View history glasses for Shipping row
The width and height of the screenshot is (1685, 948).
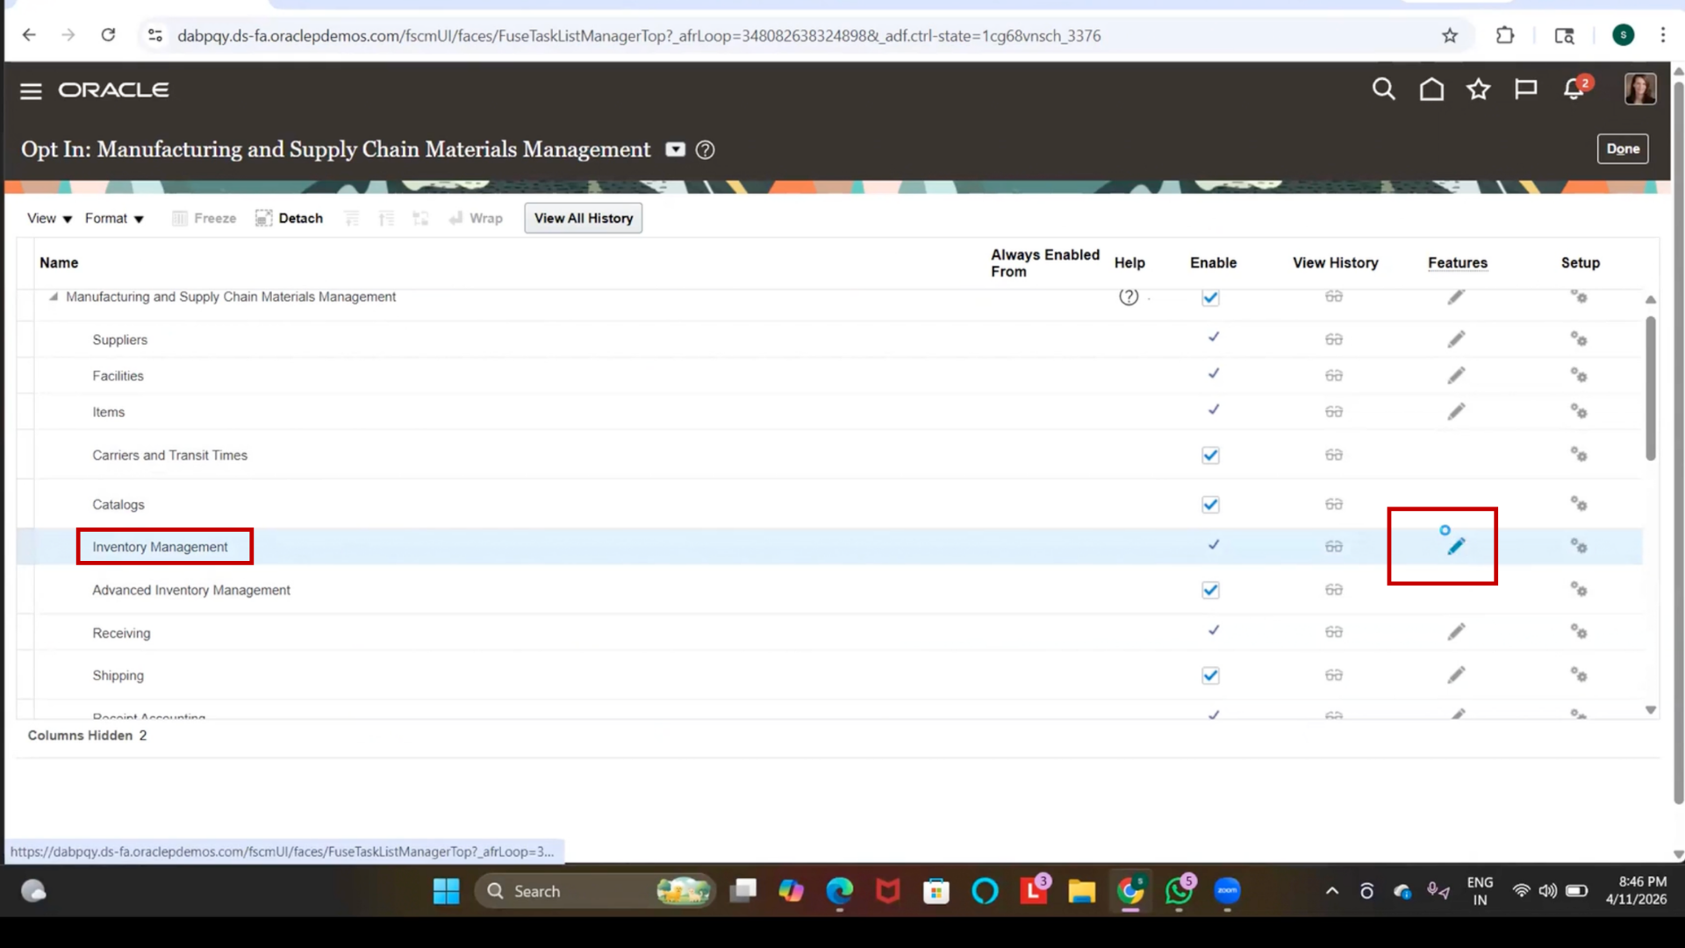click(x=1334, y=675)
